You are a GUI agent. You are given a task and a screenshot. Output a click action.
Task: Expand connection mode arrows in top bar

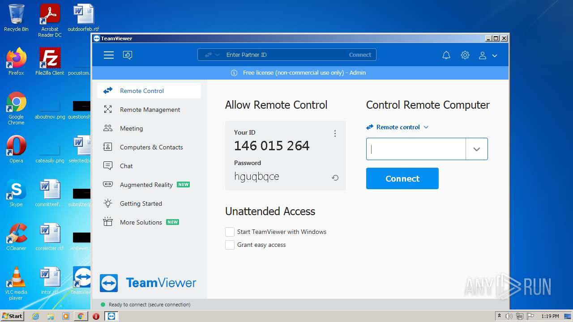click(212, 55)
